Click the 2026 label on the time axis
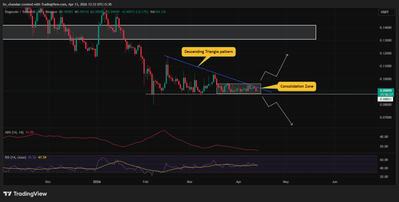This screenshot has width=399, height=202. tap(97, 182)
